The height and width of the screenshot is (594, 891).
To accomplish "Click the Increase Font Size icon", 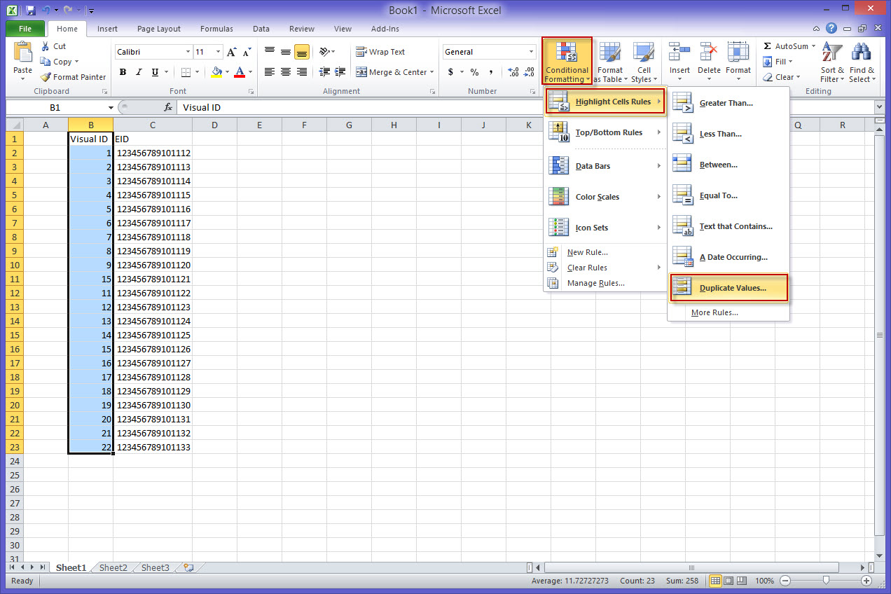I will [232, 52].
